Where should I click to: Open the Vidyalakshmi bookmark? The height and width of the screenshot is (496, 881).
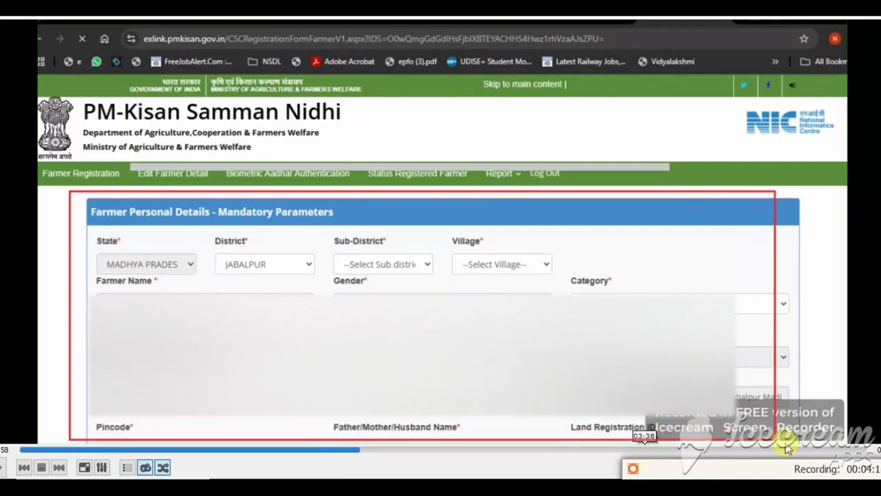(666, 61)
